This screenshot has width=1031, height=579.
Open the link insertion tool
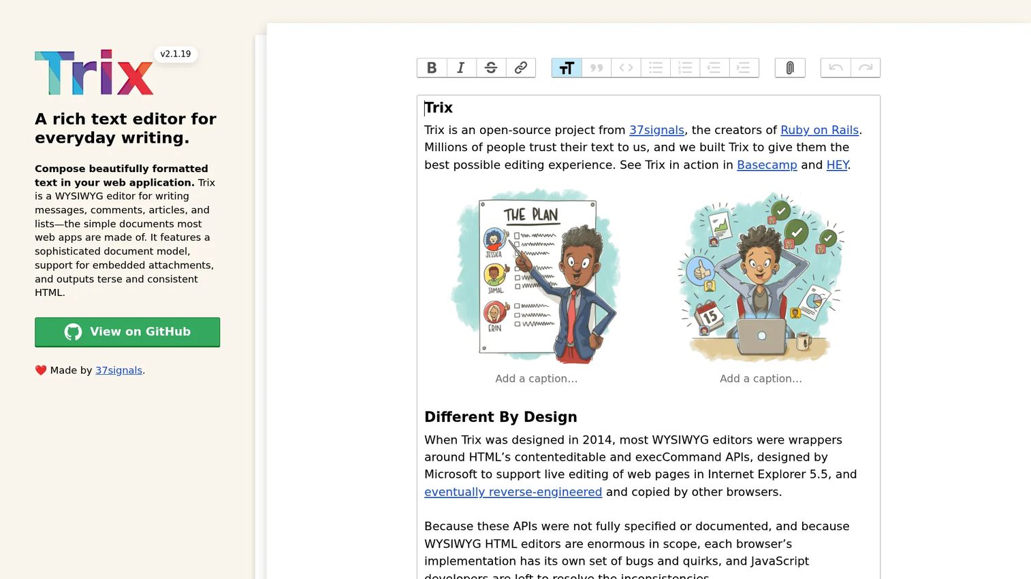click(x=521, y=67)
